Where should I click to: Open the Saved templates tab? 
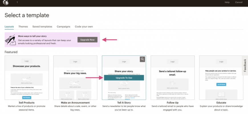pyautogui.click(x=42, y=27)
